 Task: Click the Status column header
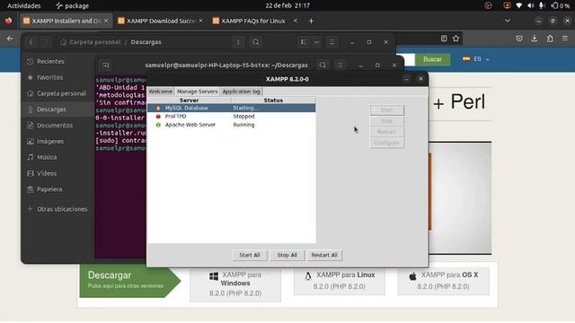[273, 100]
